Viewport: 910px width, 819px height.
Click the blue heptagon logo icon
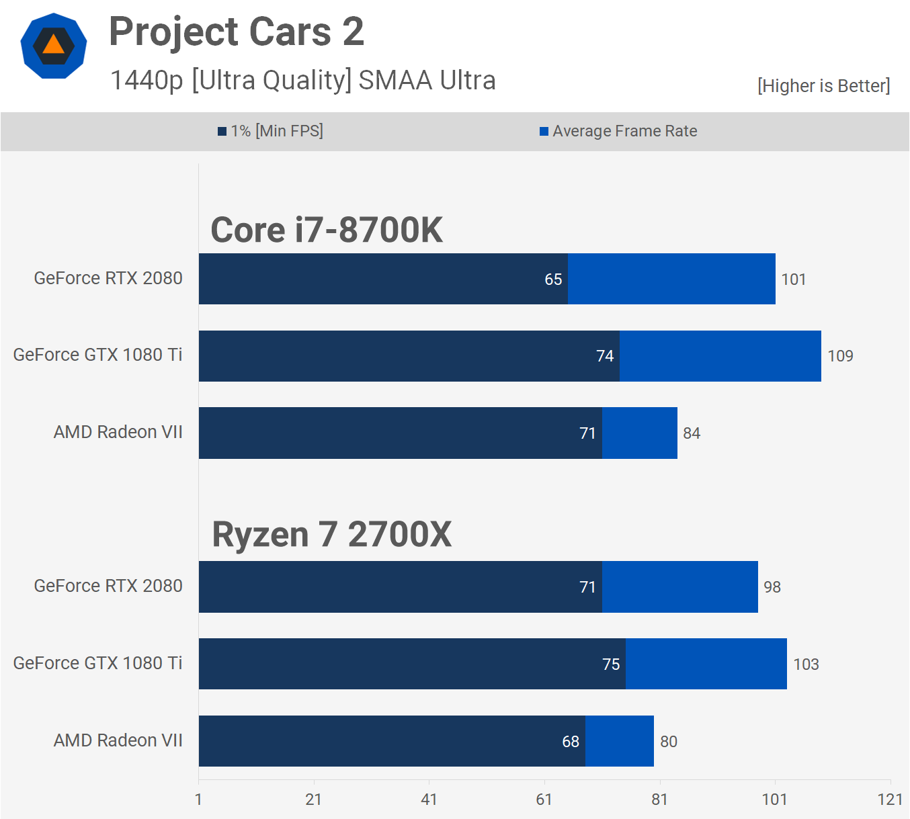54,46
